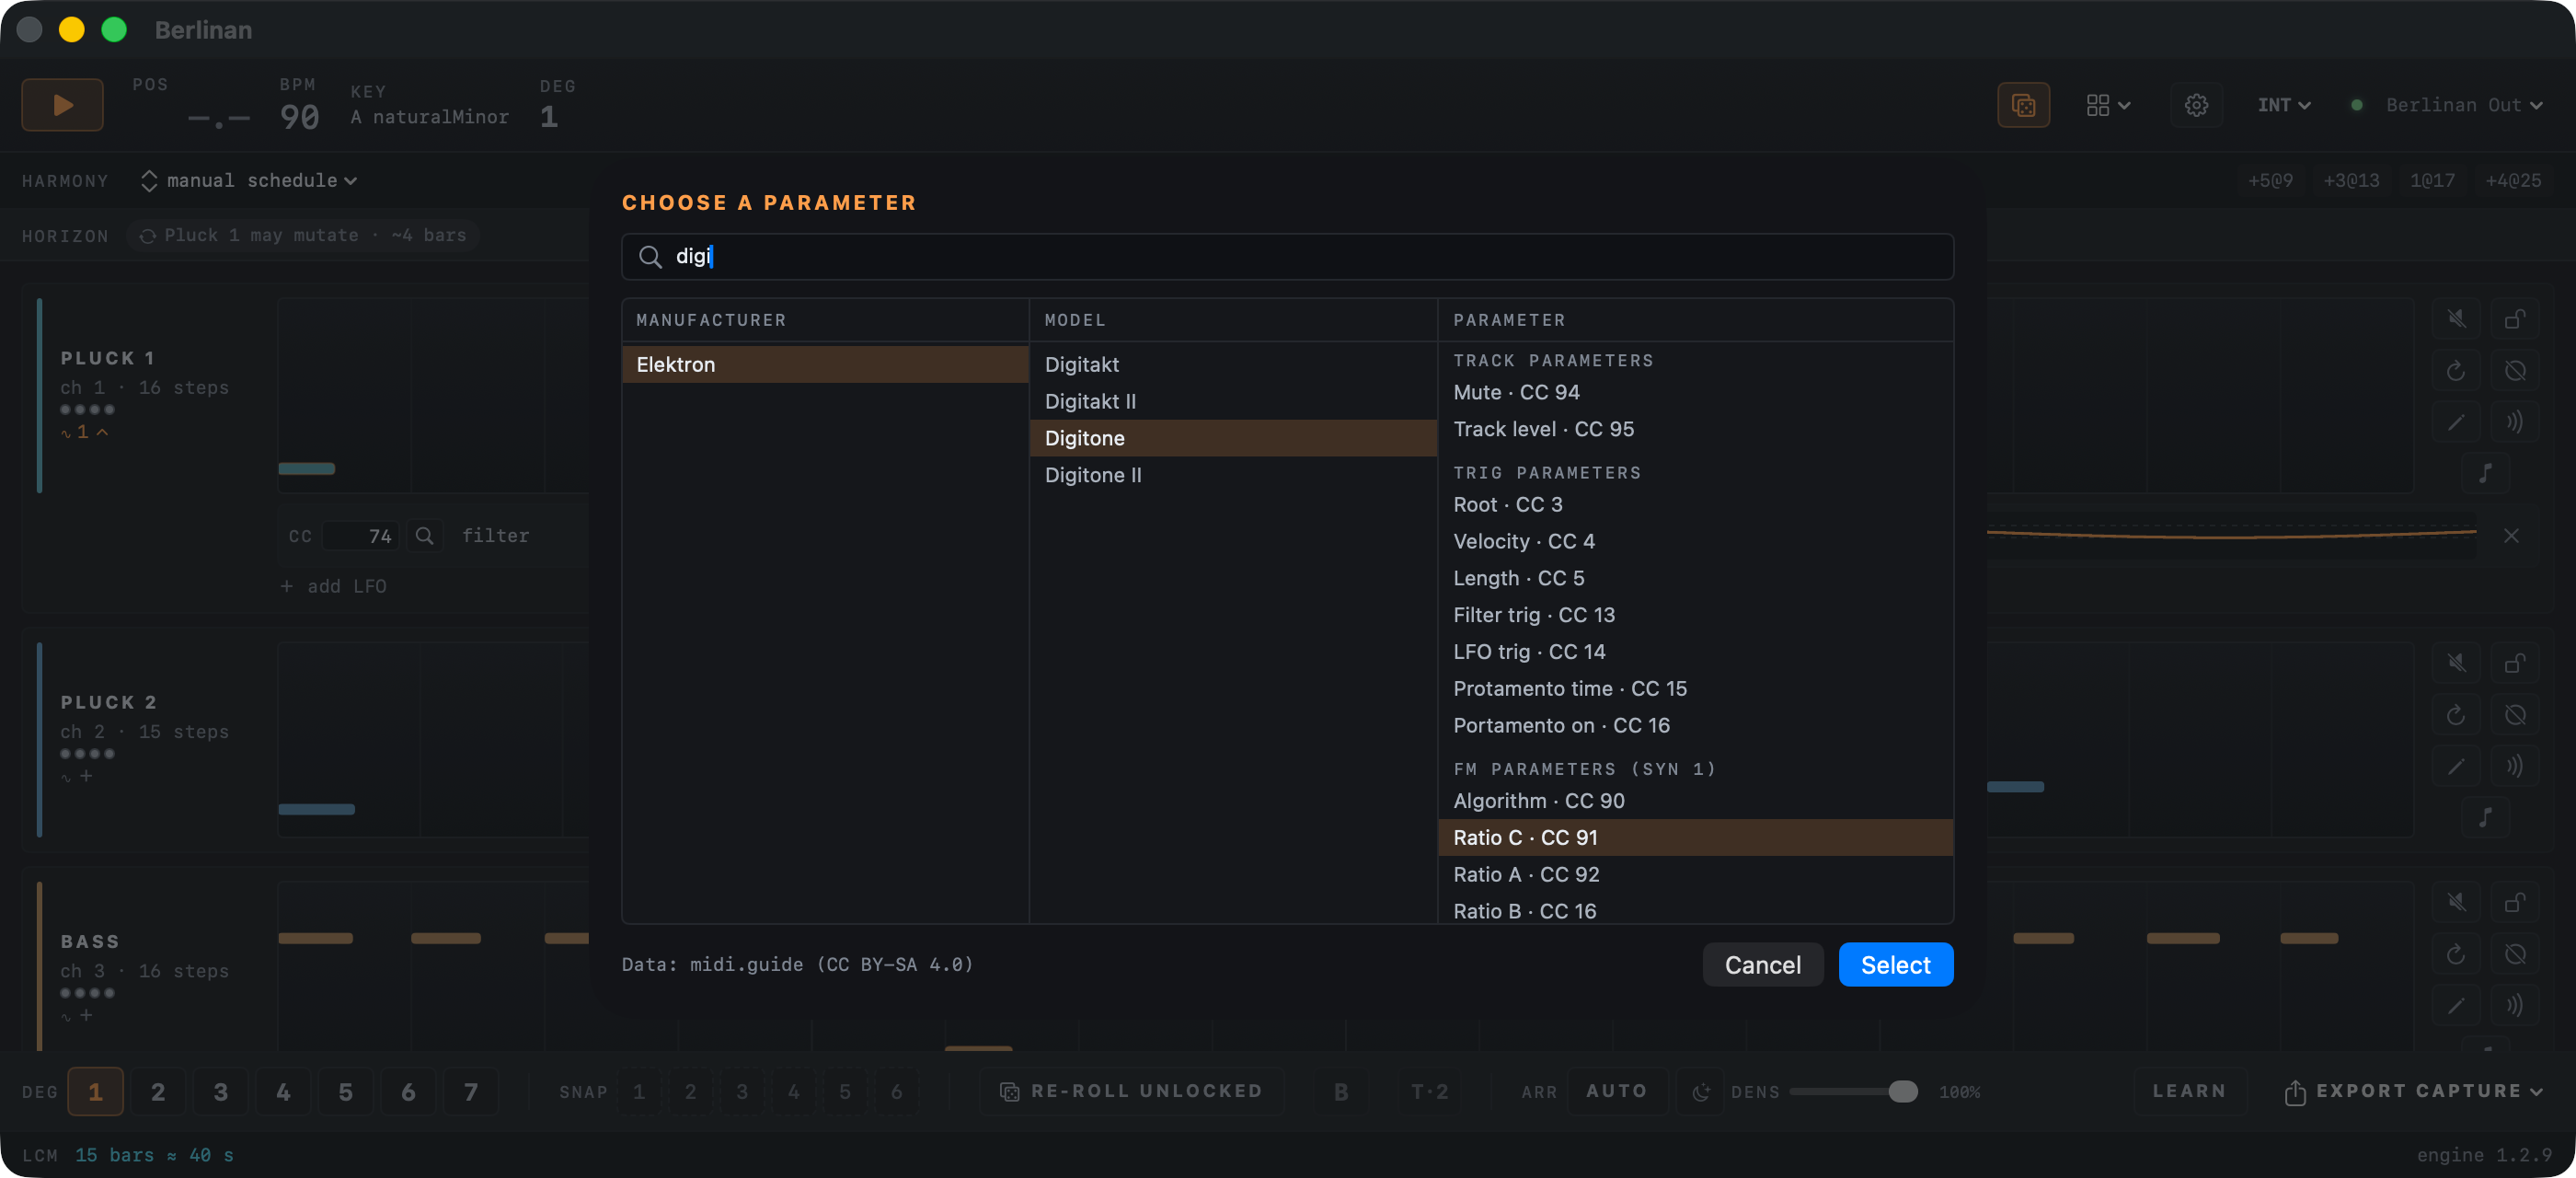The width and height of the screenshot is (2576, 1178).
Task: Click the arp reset icon beside AUTO
Action: (1700, 1091)
